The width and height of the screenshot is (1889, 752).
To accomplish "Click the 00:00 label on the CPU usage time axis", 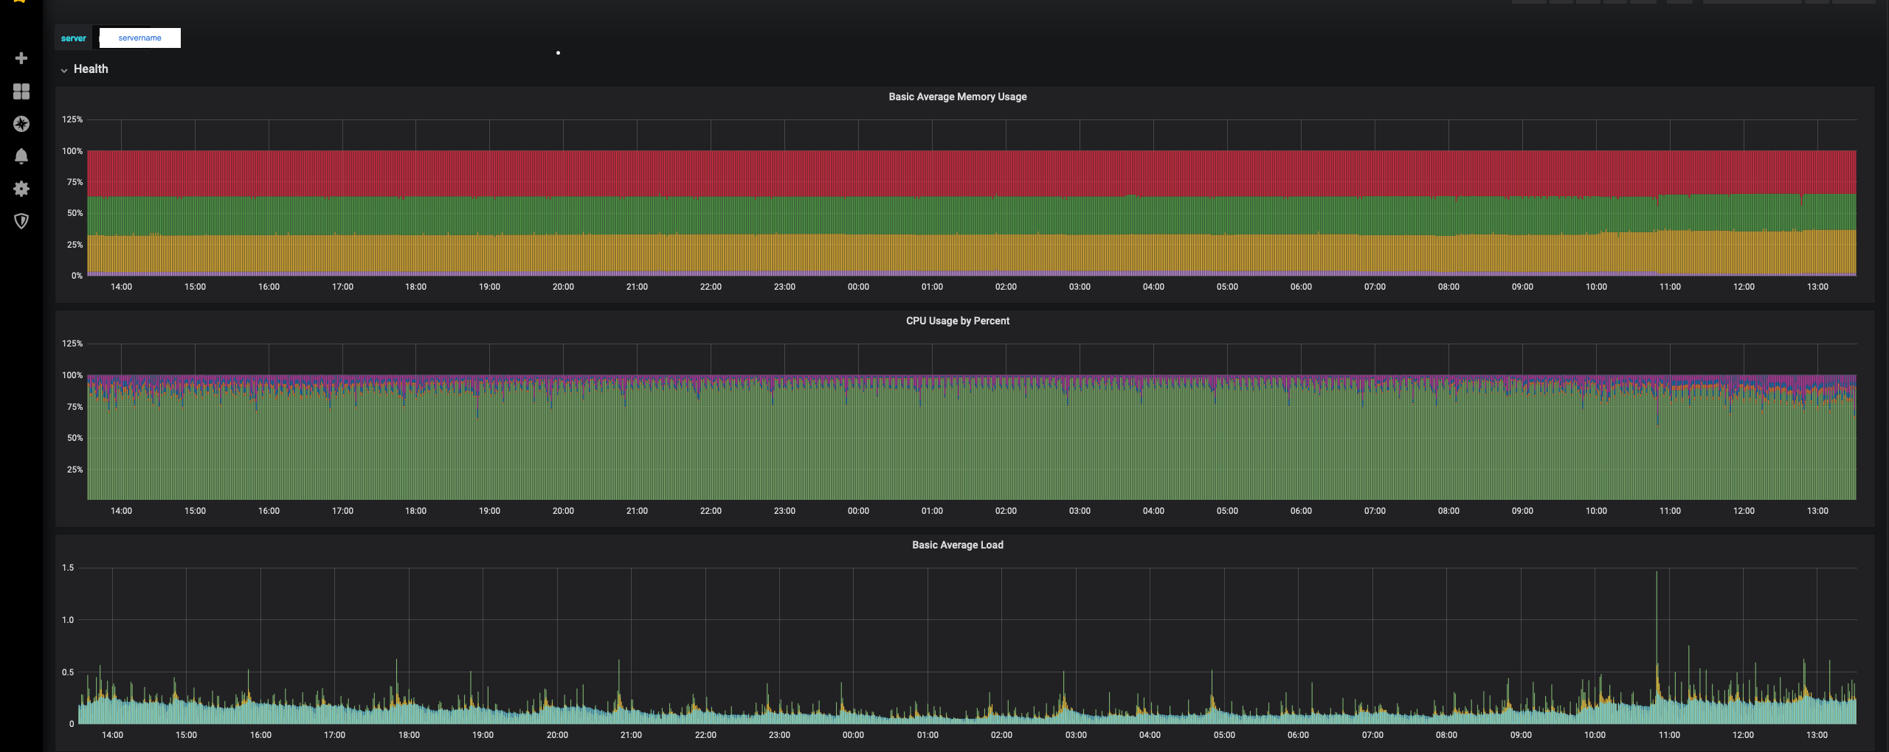I will [x=858, y=511].
